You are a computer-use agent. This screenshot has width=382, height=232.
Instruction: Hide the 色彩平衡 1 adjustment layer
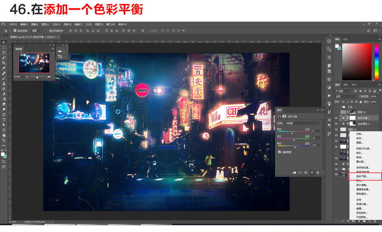(337, 118)
